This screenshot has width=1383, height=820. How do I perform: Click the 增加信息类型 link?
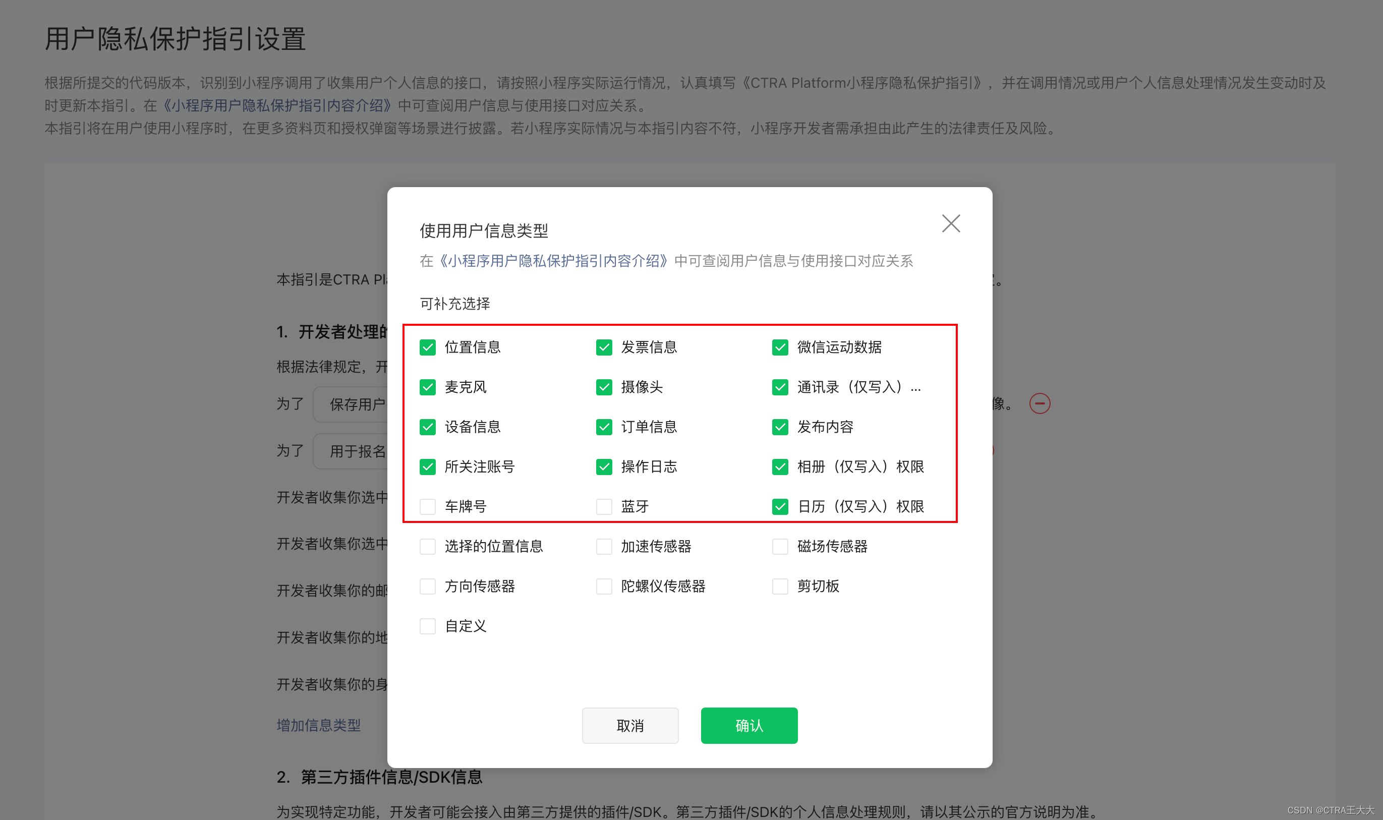(x=318, y=725)
